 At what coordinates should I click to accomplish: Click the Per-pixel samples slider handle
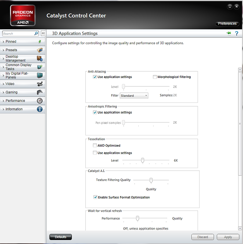(124, 123)
